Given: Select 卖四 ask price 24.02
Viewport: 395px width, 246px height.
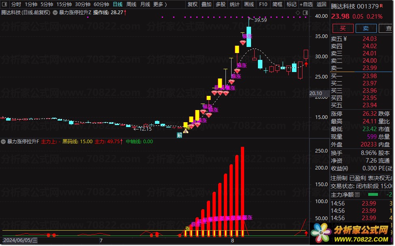Looking at the screenshot, I should 369,46.
